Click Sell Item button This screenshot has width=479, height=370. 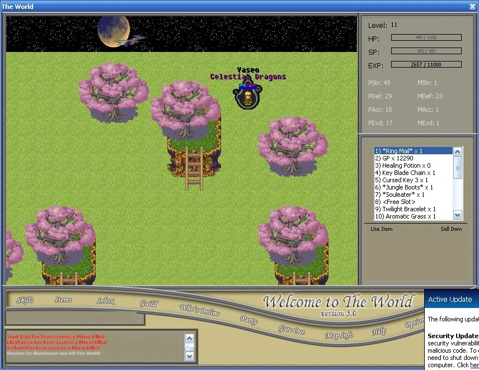(x=451, y=229)
